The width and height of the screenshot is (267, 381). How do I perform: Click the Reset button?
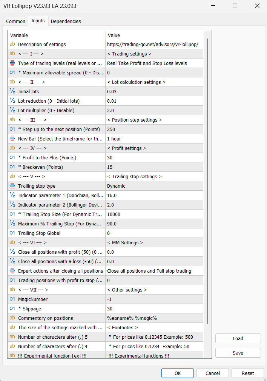(x=248, y=373)
